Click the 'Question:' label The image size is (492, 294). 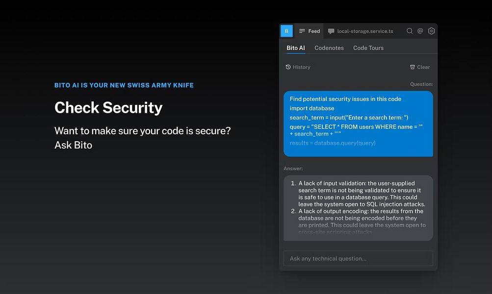pos(421,84)
